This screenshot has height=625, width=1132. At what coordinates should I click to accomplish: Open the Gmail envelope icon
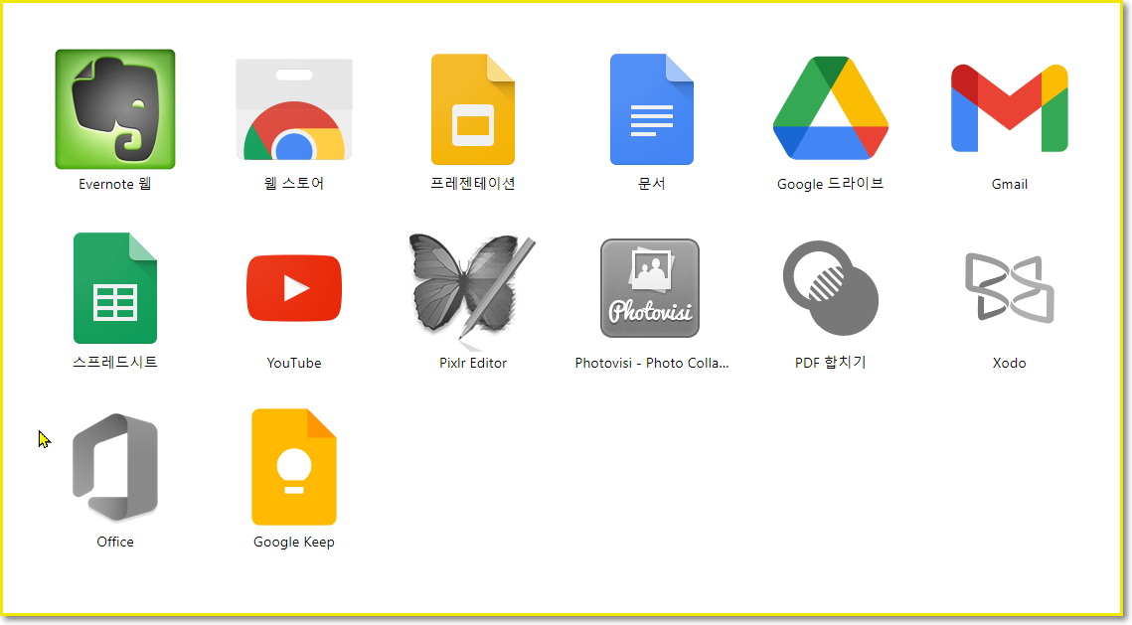(x=1010, y=108)
